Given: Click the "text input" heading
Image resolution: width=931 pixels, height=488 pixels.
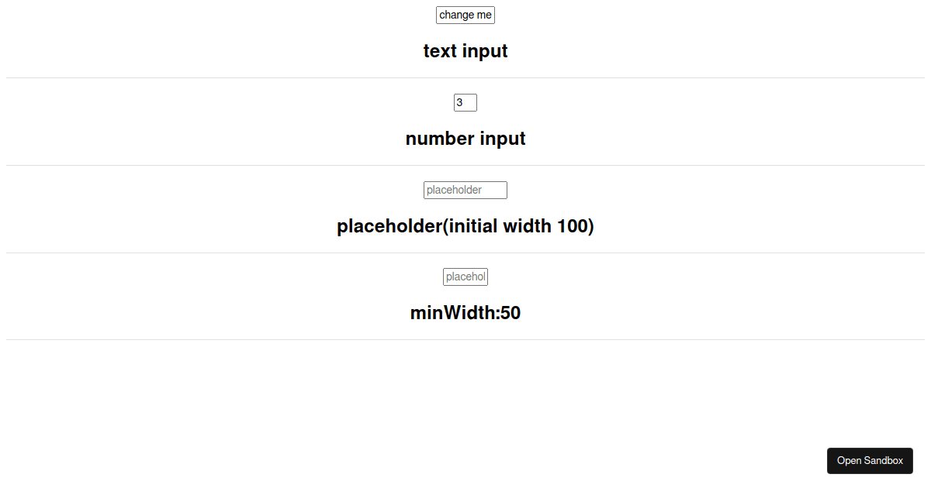Looking at the screenshot, I should (465, 51).
